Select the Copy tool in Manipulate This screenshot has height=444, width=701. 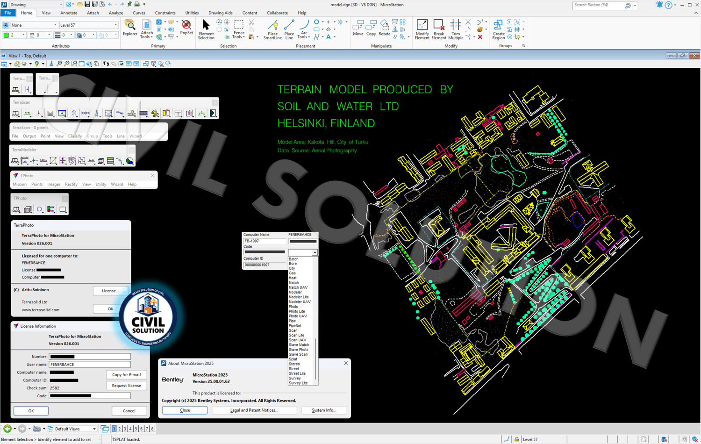point(371,28)
